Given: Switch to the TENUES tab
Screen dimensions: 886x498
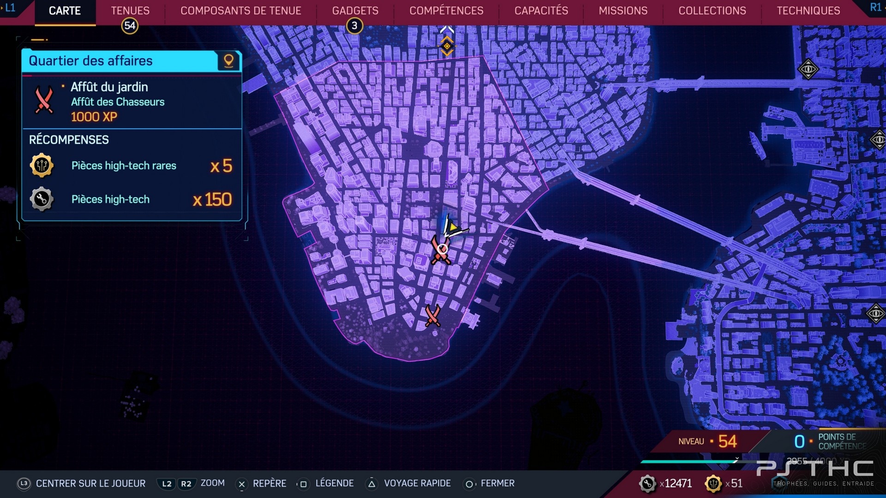Looking at the screenshot, I should point(130,11).
